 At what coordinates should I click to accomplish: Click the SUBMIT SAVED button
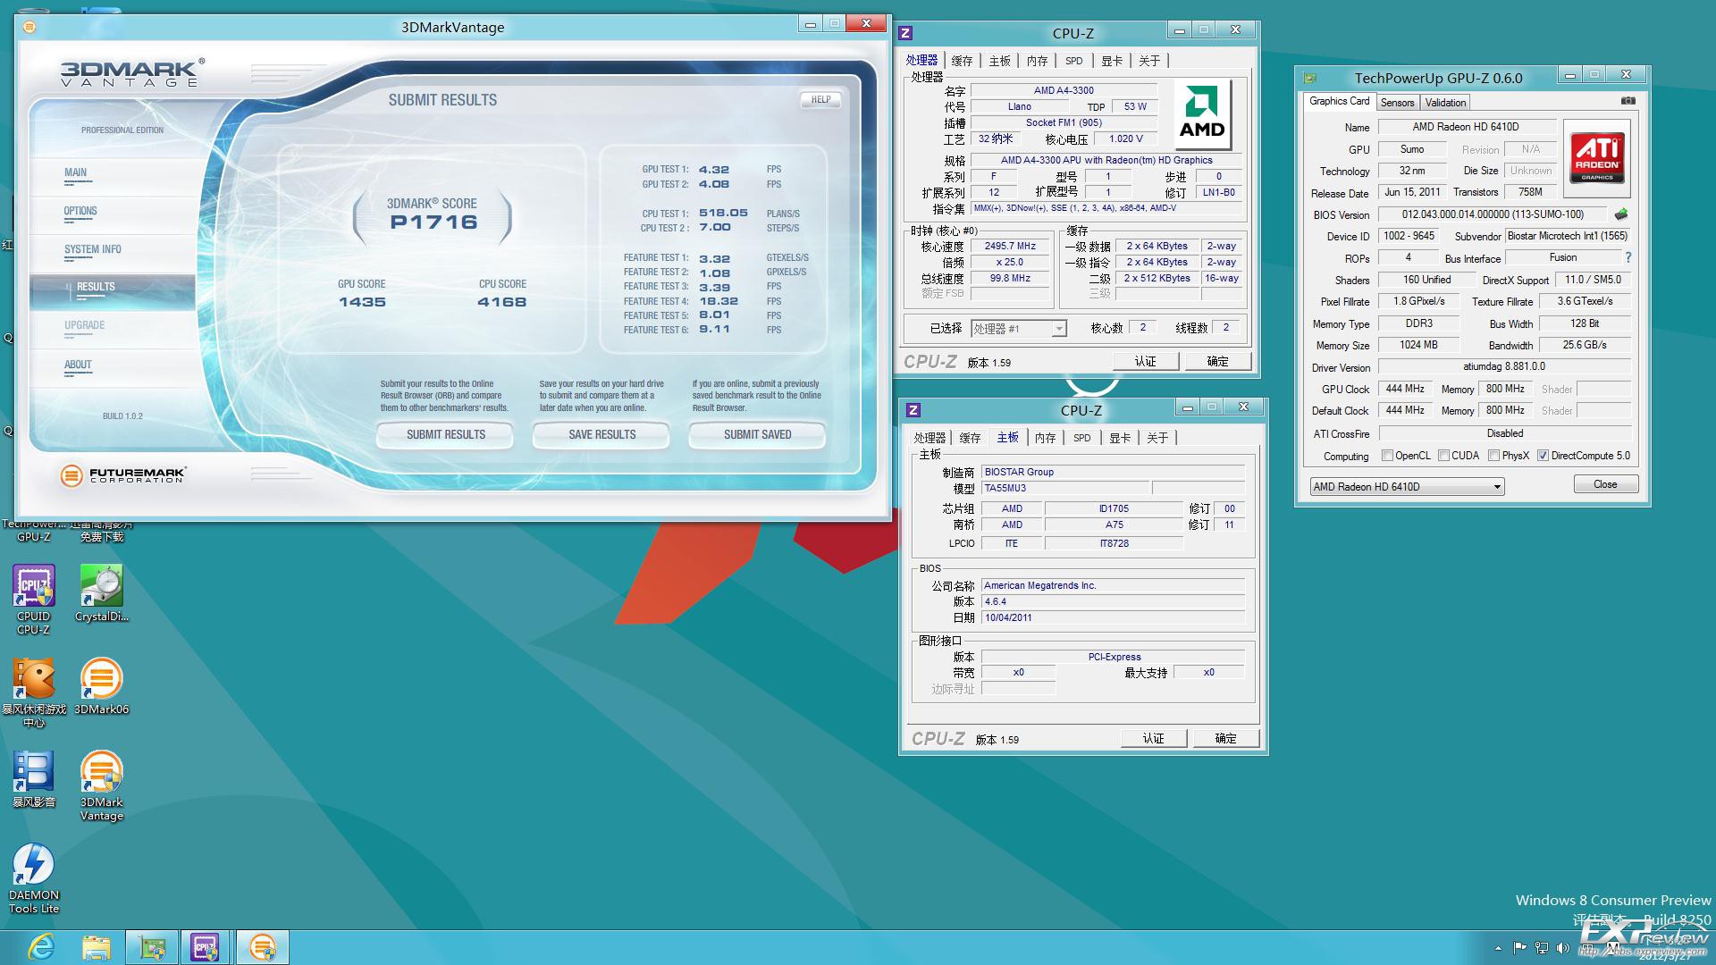pos(757,435)
